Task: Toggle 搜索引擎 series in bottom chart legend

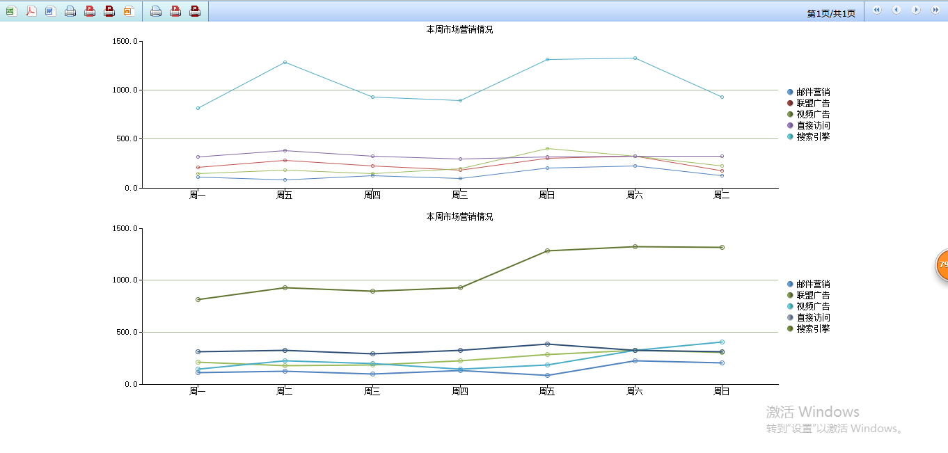Action: click(808, 328)
